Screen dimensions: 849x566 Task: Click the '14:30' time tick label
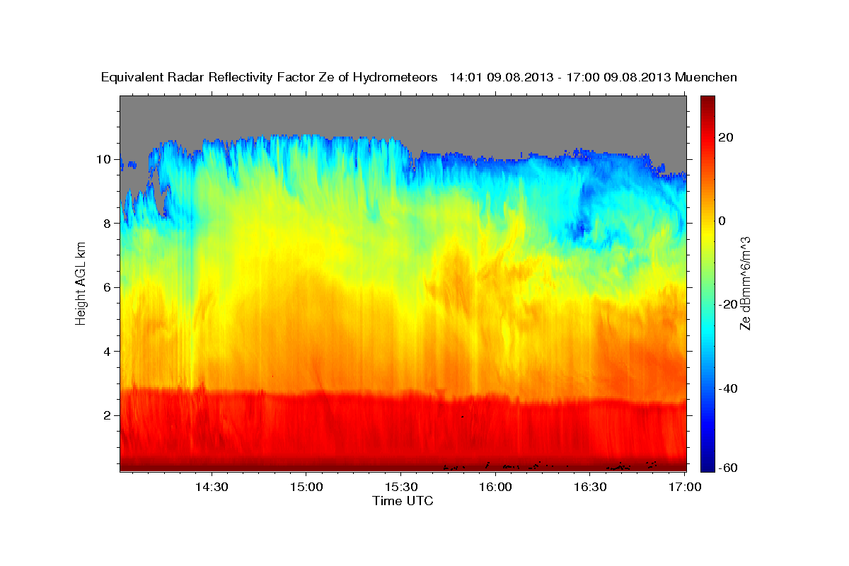(x=211, y=487)
